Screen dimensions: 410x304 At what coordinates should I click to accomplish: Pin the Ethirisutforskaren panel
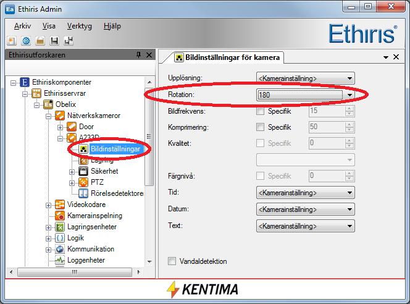pyautogui.click(x=138, y=55)
